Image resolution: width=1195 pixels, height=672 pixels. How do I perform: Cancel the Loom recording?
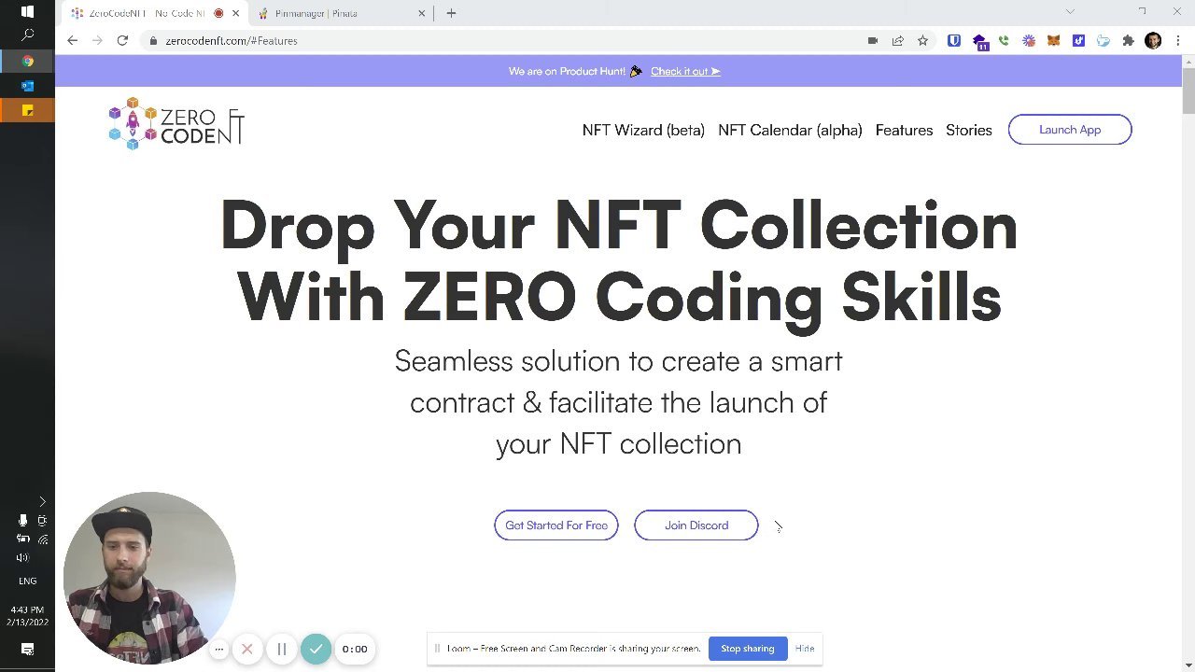(247, 649)
